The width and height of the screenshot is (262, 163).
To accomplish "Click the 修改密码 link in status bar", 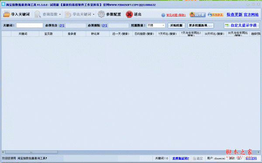I will coord(251,158).
